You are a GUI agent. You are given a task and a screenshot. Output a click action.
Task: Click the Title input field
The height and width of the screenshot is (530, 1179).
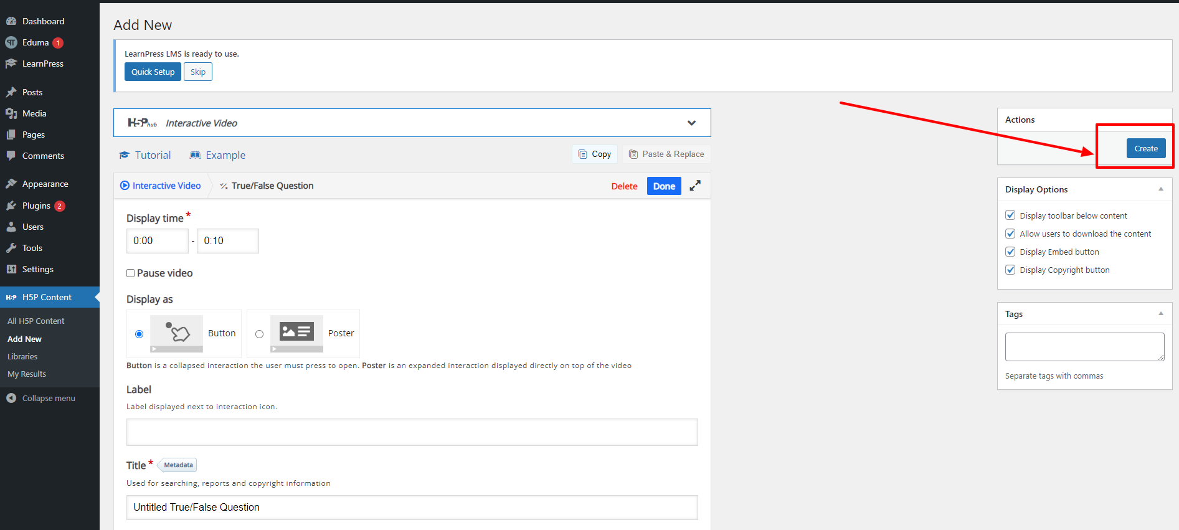click(412, 508)
